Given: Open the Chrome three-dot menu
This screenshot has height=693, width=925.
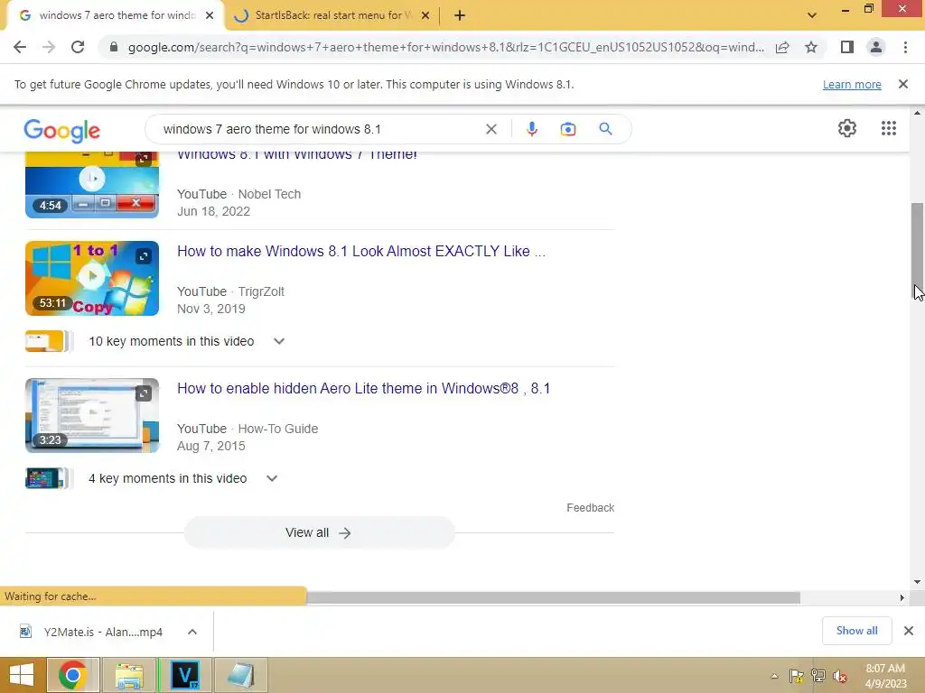Looking at the screenshot, I should pyautogui.click(x=905, y=47).
